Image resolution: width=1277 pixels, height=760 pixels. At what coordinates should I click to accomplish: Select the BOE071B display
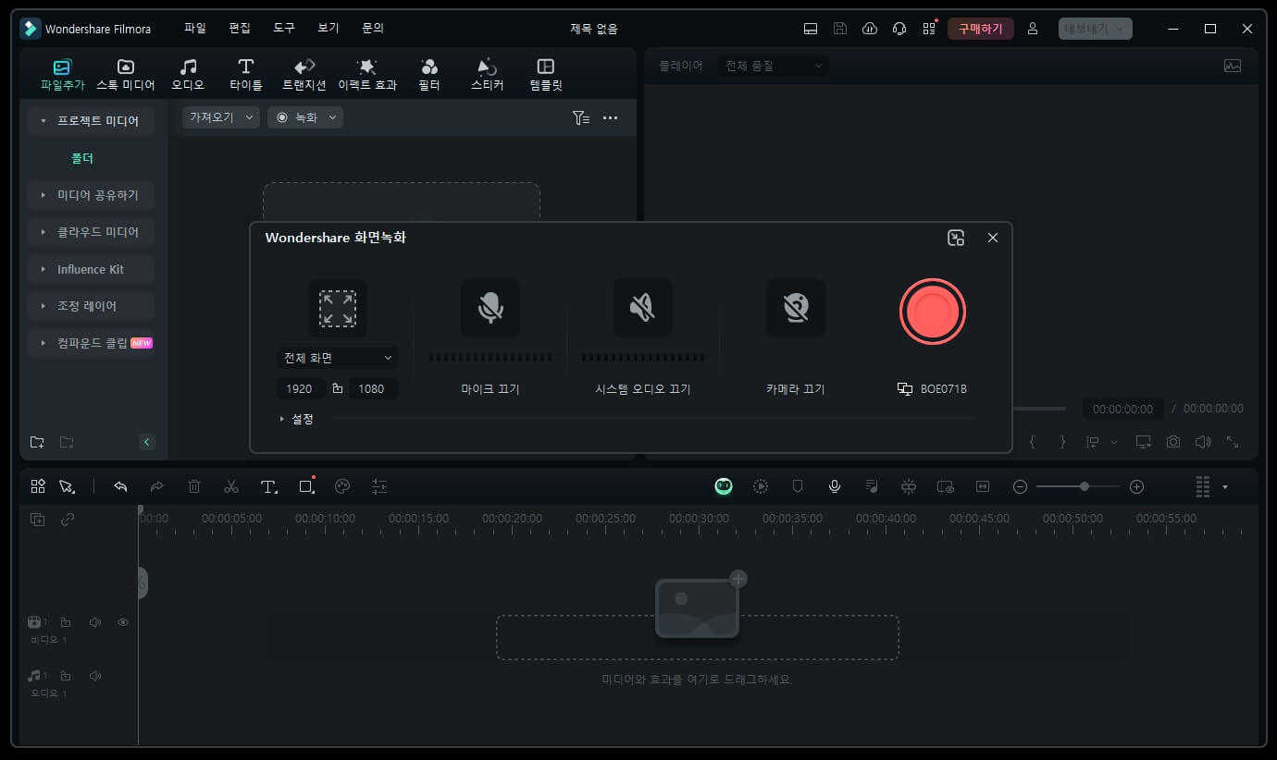point(932,389)
